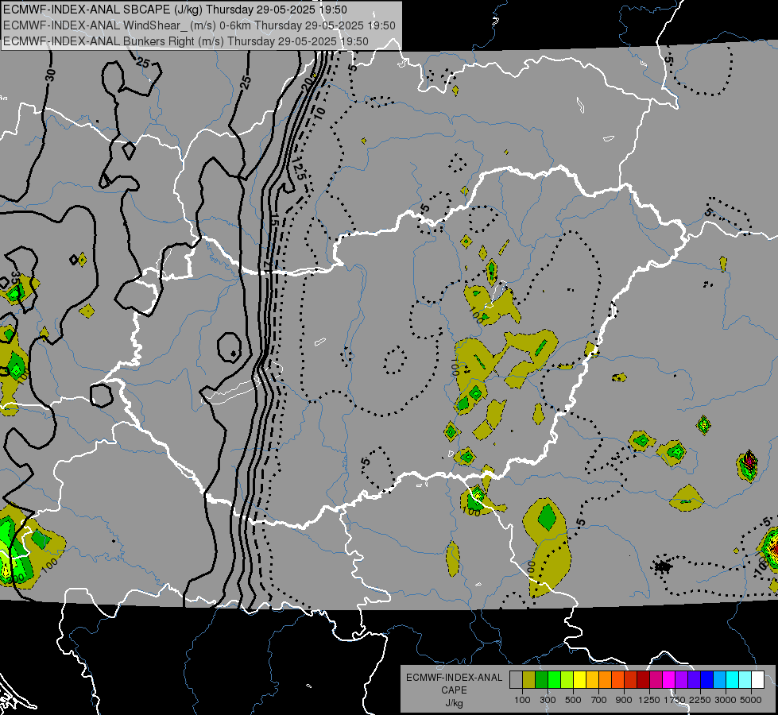The width and height of the screenshot is (778, 715).
Task: Click the dark green legend swatch
Action: tap(541, 679)
